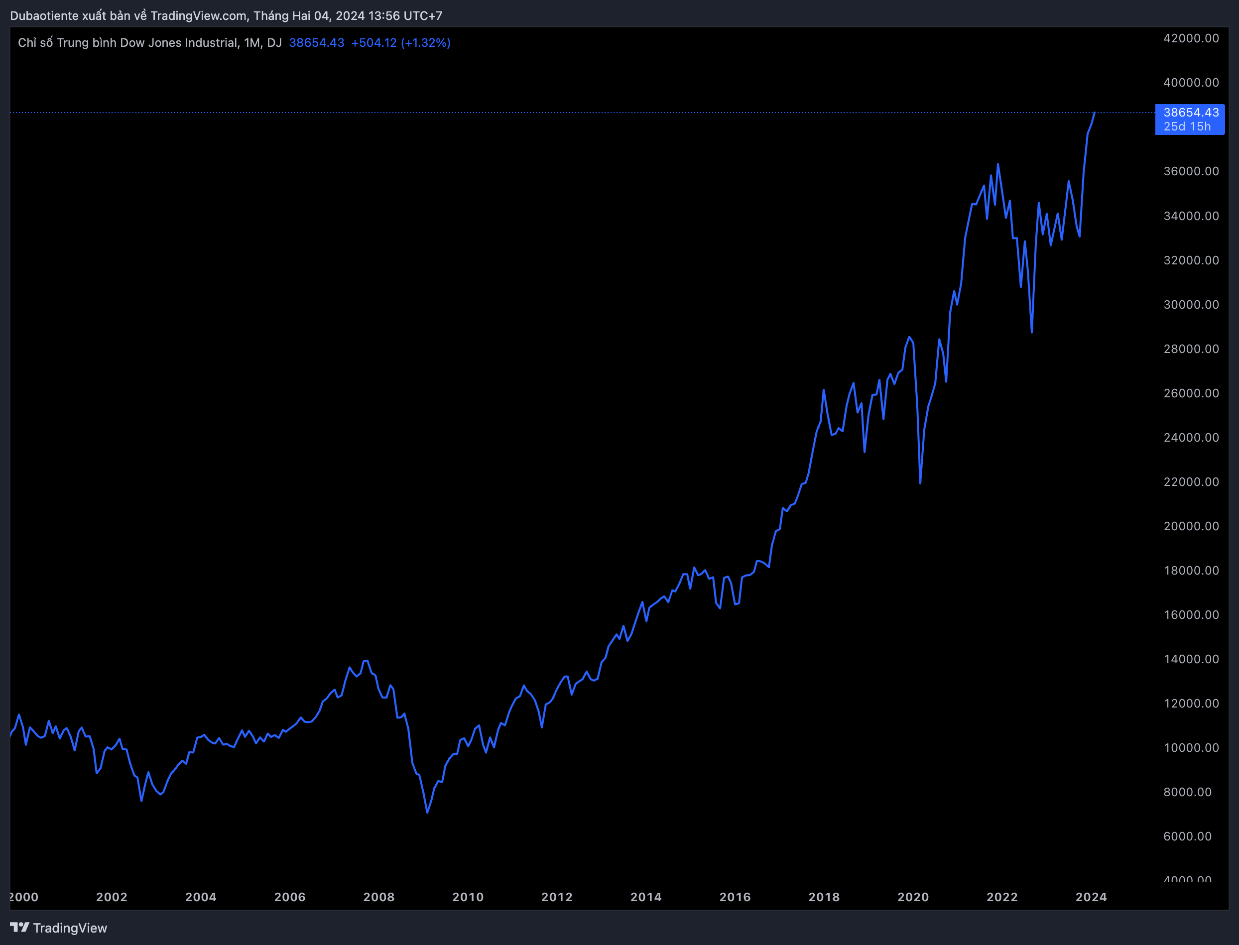1239x945 pixels.
Task: Click the 42000.00 price axis label
Action: click(x=1191, y=38)
